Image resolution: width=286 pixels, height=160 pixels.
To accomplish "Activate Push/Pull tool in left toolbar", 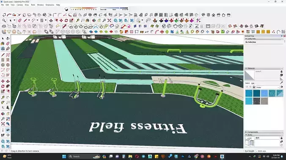I will 8,81.
